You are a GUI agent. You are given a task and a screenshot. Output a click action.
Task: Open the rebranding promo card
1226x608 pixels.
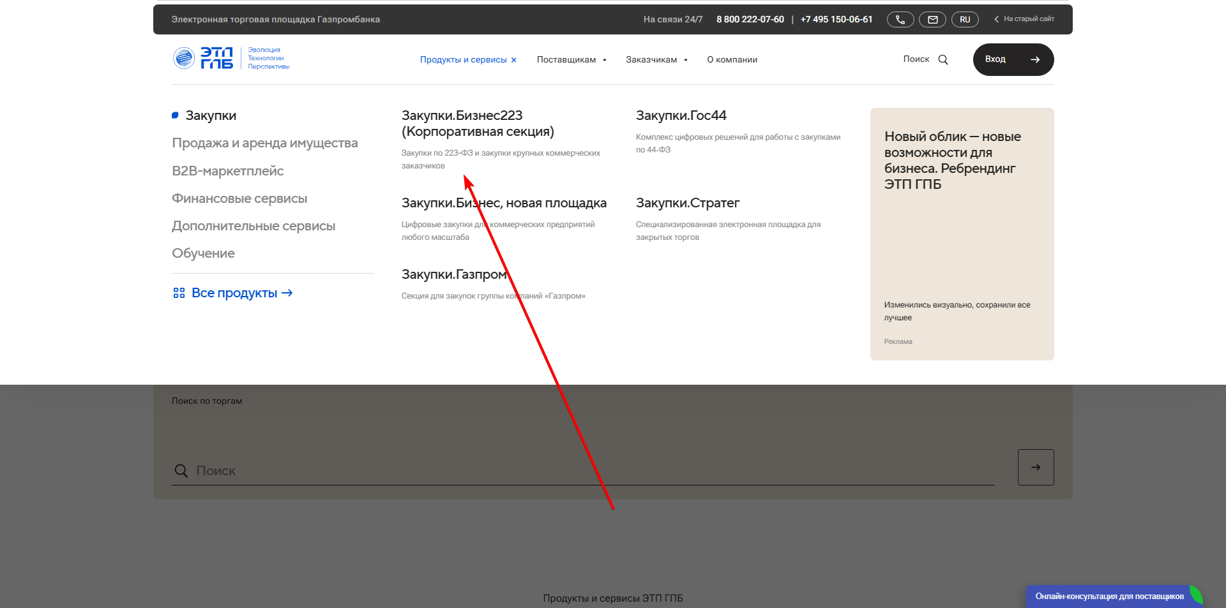click(962, 234)
